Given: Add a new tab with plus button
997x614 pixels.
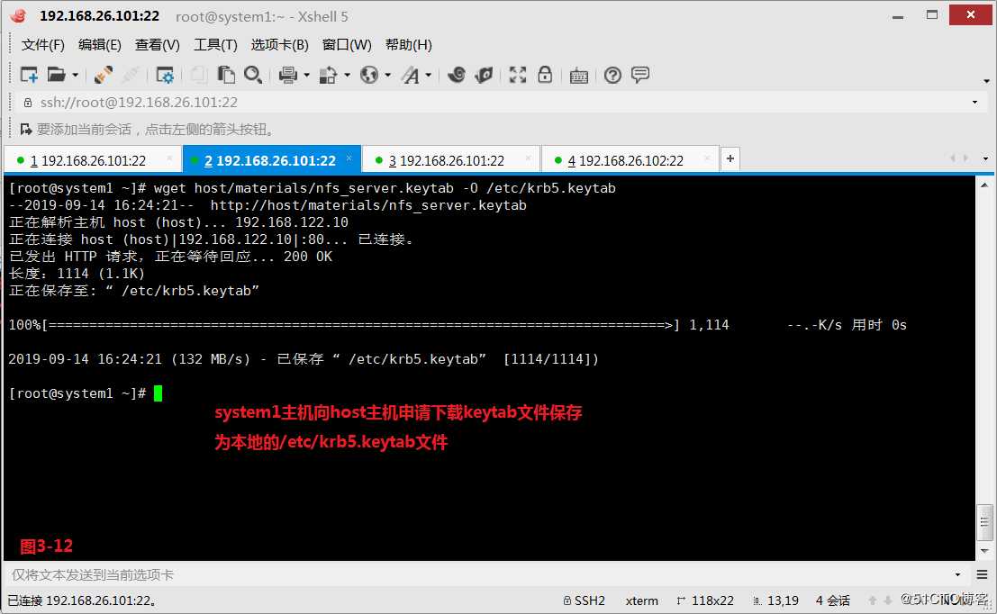Looking at the screenshot, I should [730, 158].
